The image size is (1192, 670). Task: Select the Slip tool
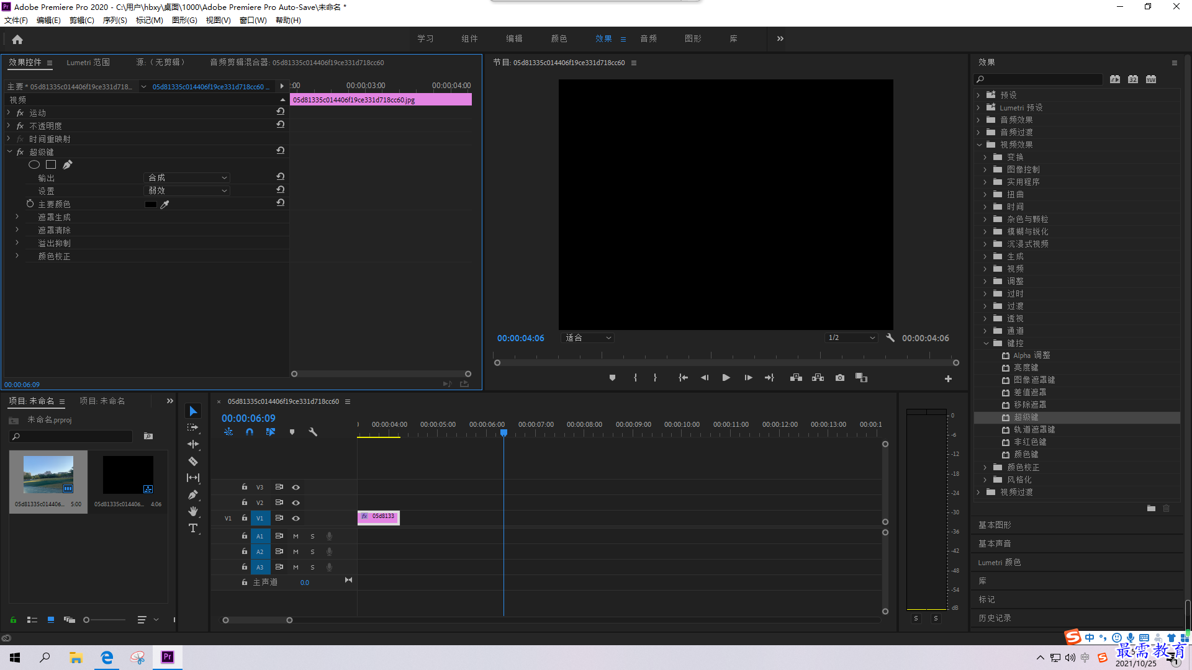193,478
